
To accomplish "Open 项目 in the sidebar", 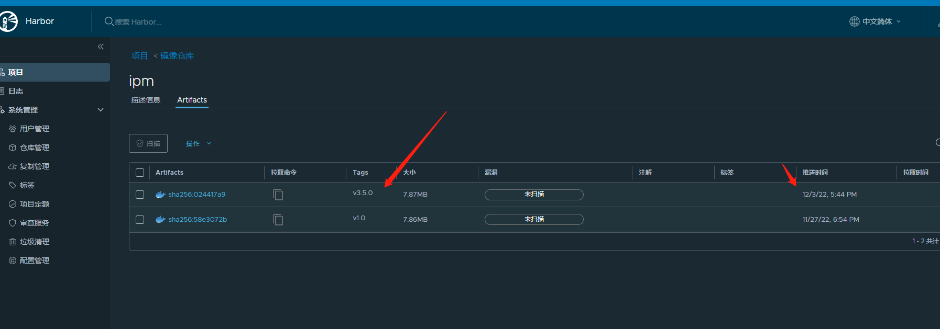I will click(x=55, y=72).
